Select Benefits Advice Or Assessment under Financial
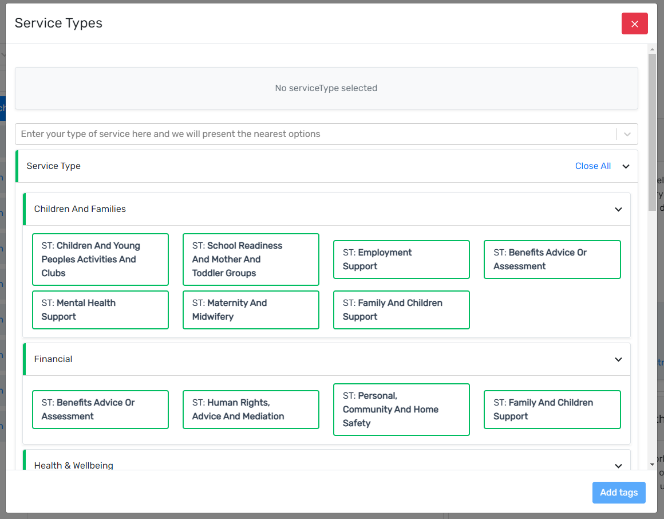The height and width of the screenshot is (519, 664). click(x=100, y=410)
